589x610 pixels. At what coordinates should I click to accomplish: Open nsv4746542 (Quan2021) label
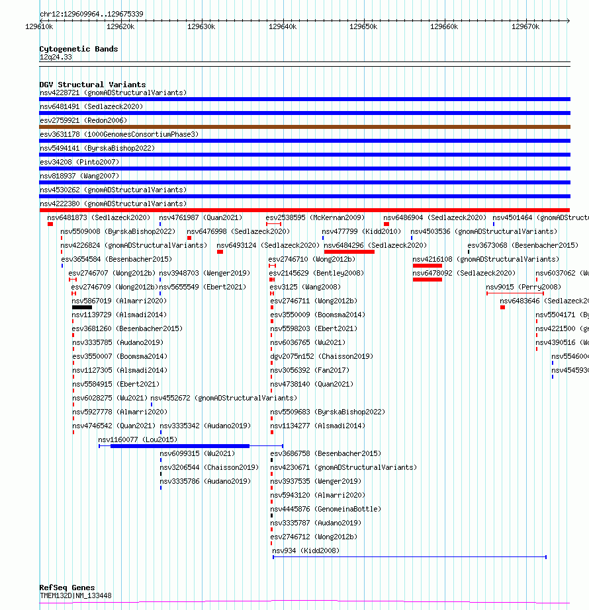point(114,426)
